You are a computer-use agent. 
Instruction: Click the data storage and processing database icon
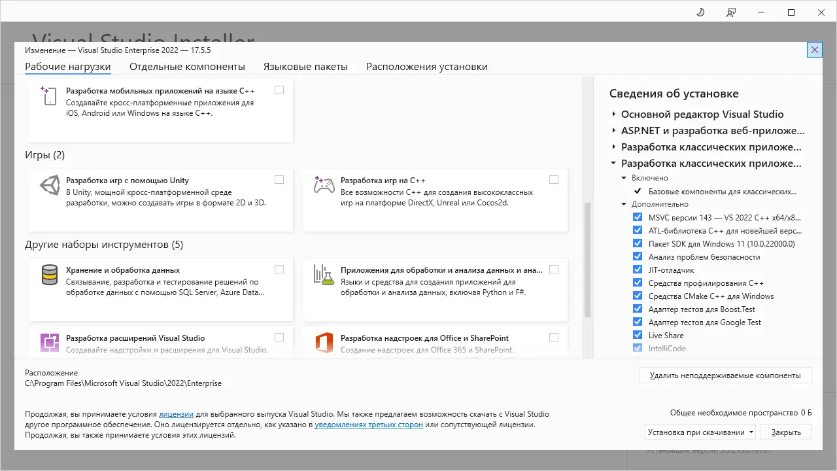point(50,275)
